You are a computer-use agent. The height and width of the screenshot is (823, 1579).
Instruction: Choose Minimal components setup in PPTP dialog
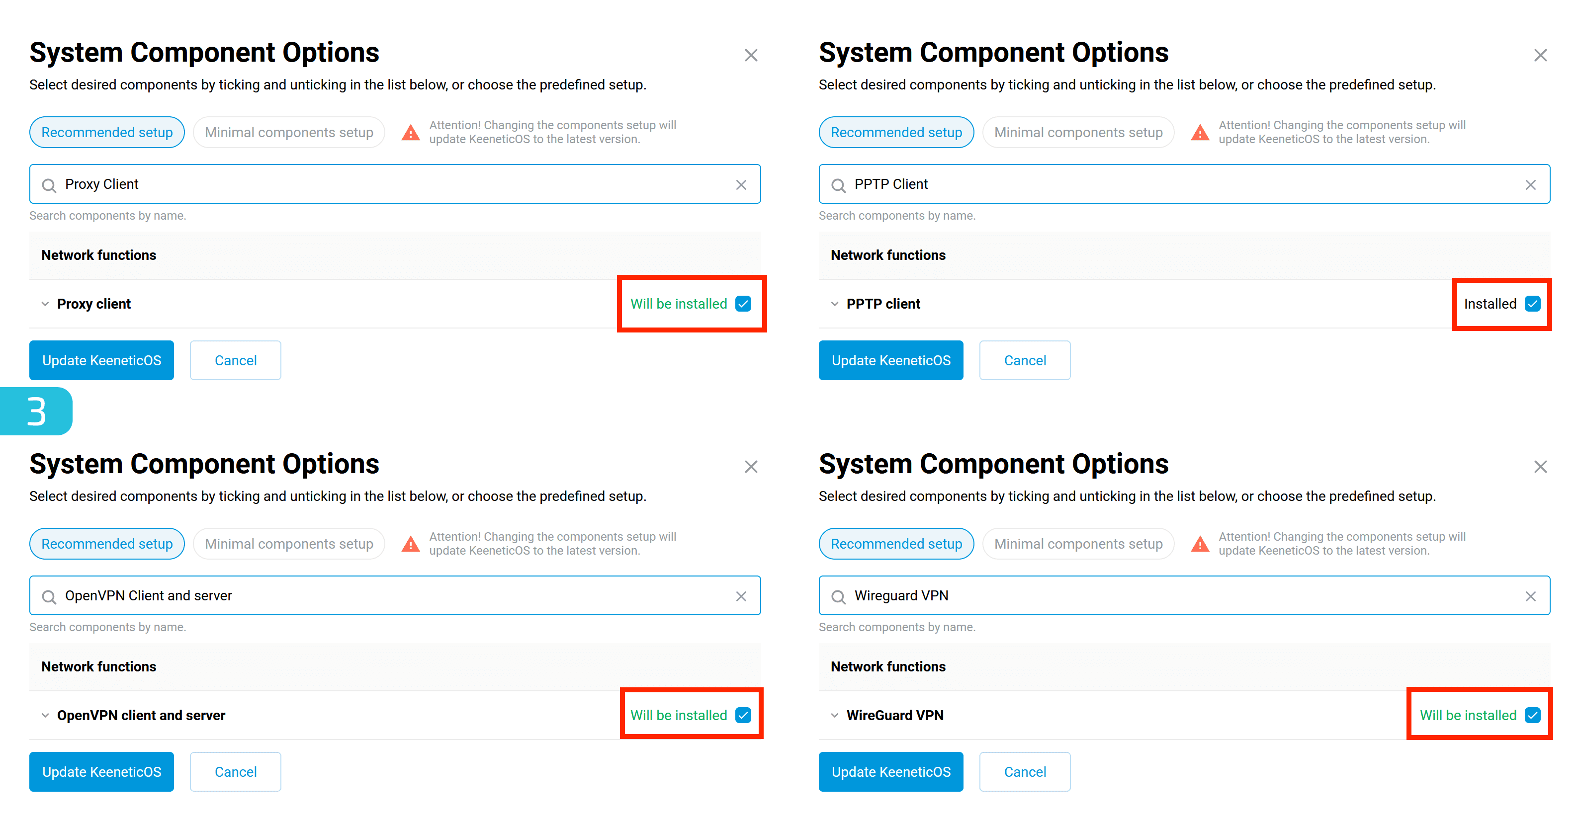[x=1077, y=132]
